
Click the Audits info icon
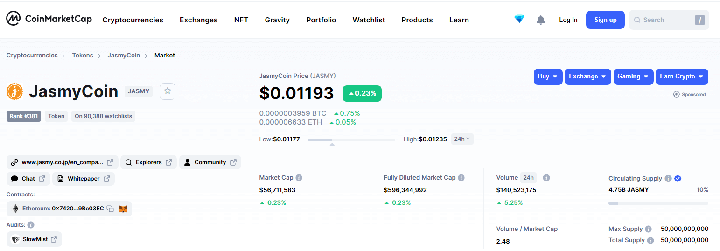click(31, 225)
